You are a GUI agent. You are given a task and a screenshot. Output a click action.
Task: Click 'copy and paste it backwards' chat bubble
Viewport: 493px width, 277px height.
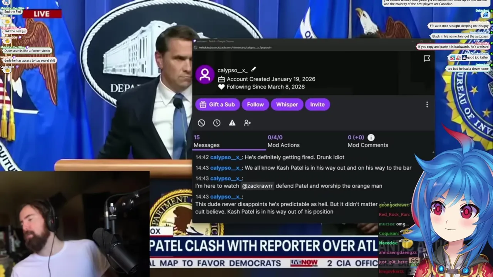click(x=453, y=47)
